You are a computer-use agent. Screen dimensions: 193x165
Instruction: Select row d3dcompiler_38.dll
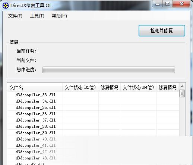coord(93,126)
